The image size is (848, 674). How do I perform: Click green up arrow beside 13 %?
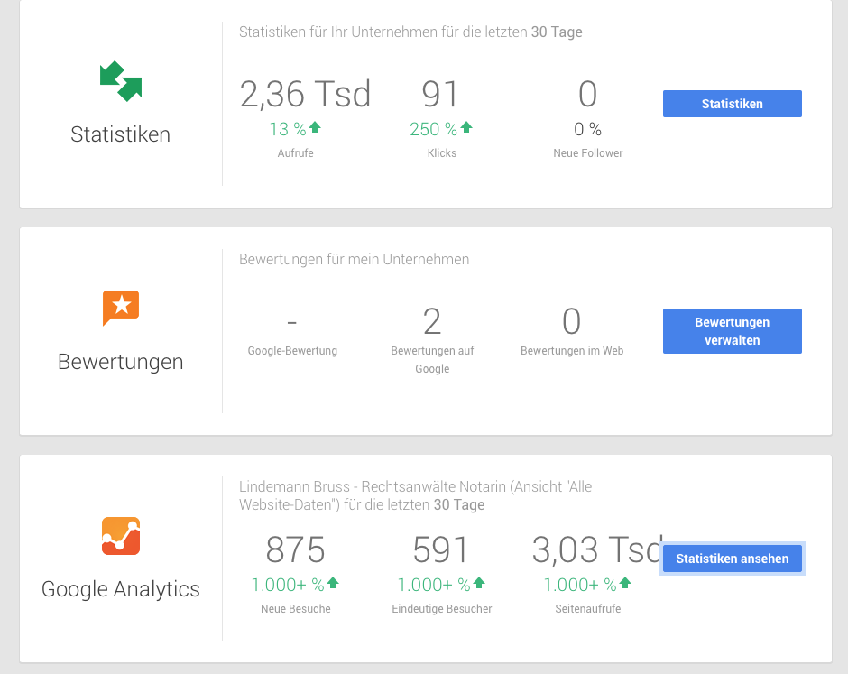(x=315, y=127)
